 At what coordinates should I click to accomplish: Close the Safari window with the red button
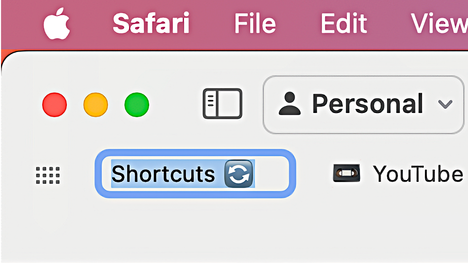click(55, 104)
